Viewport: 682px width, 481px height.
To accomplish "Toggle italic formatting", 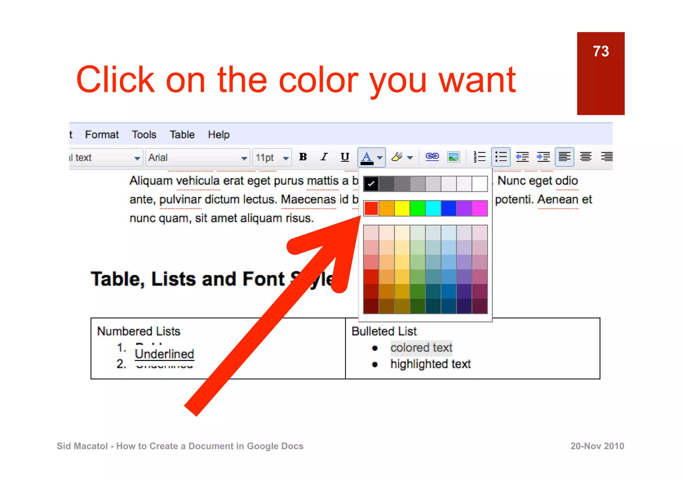I will pos(324,157).
